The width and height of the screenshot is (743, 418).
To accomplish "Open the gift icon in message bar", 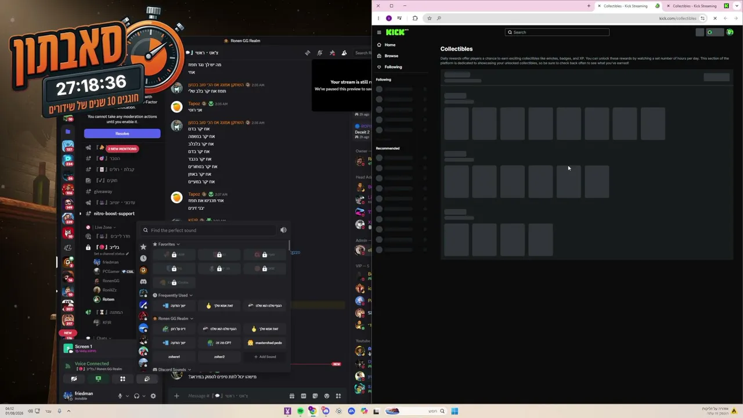I will (x=292, y=396).
